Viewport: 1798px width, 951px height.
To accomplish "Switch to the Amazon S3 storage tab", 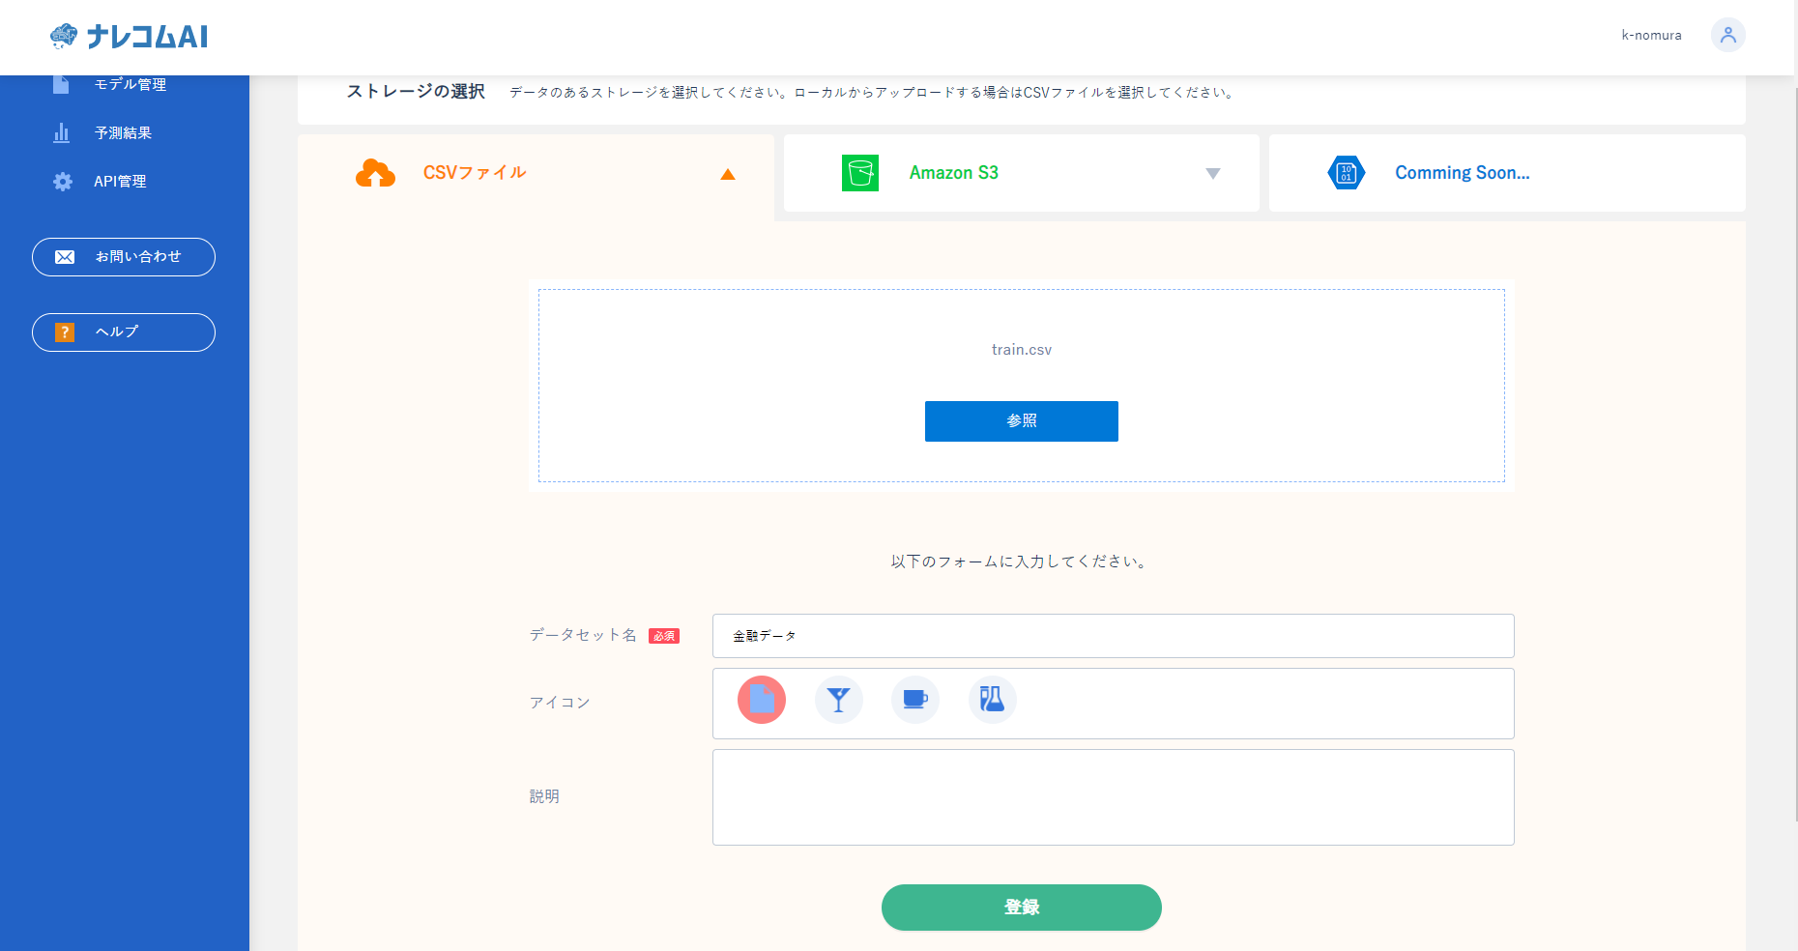I will point(1022,173).
